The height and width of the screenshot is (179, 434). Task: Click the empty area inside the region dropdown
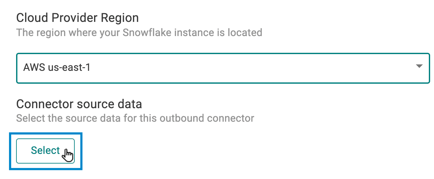pyautogui.click(x=251, y=68)
